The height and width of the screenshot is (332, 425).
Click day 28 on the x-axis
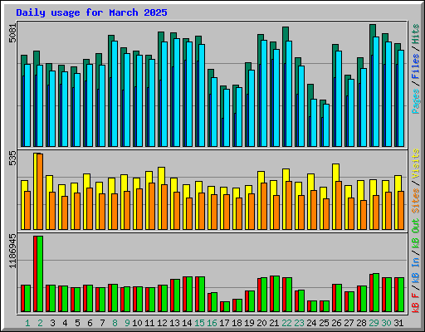(361, 323)
